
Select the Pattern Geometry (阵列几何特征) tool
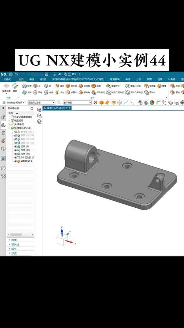point(134,92)
